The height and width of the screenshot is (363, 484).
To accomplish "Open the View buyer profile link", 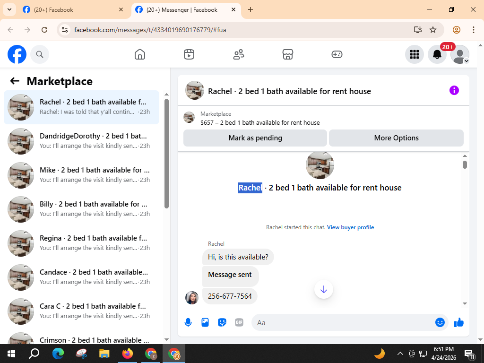I will click(x=350, y=227).
